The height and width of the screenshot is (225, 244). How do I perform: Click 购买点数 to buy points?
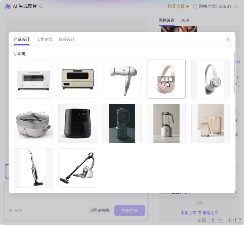[x=178, y=6]
